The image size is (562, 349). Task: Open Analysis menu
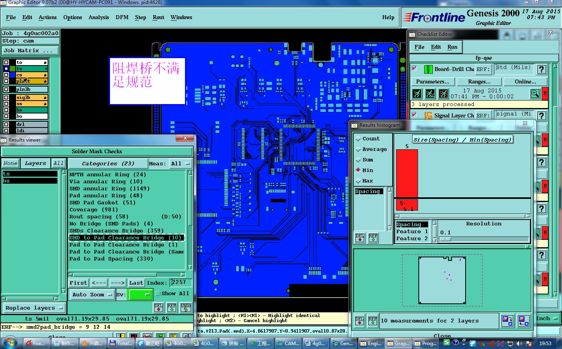click(99, 18)
